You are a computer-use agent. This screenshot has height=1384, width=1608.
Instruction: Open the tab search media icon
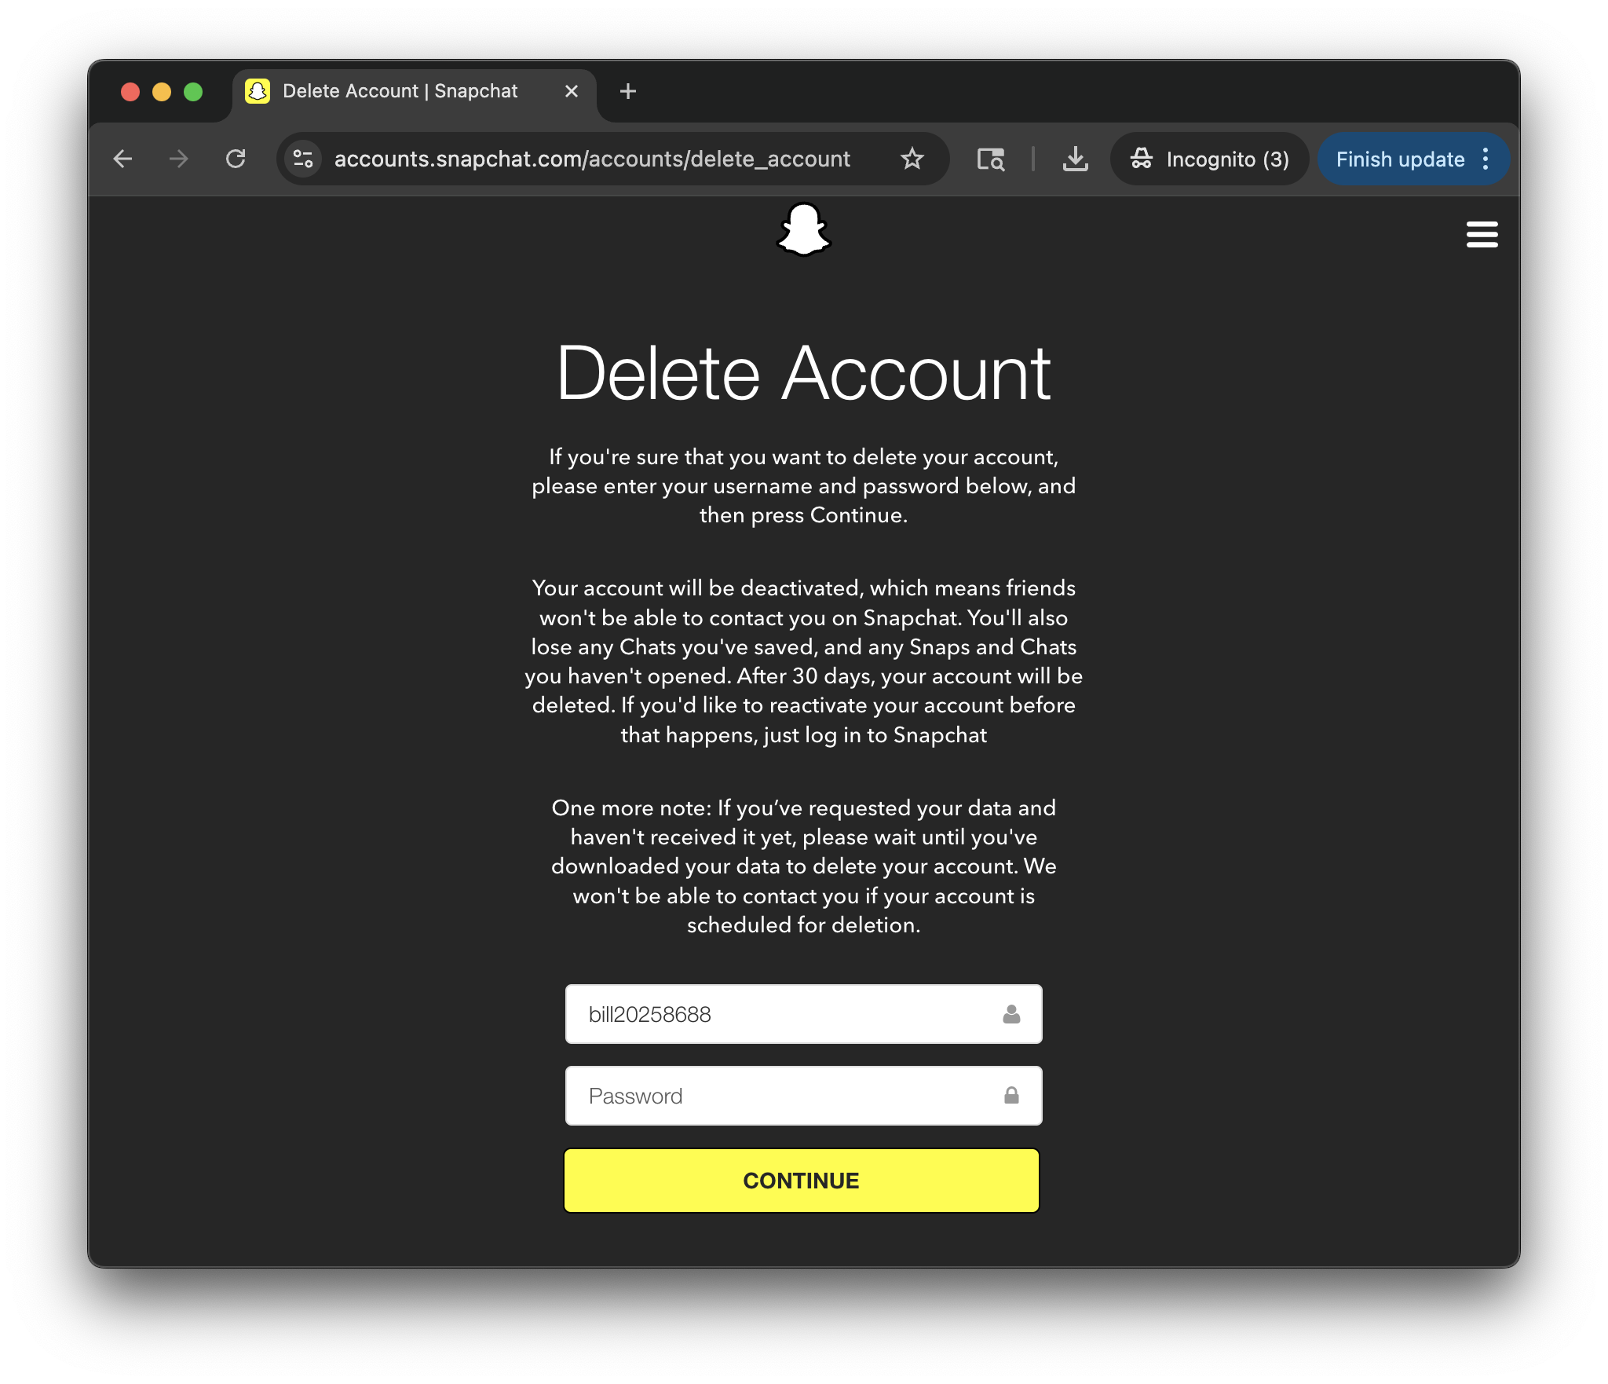991,159
